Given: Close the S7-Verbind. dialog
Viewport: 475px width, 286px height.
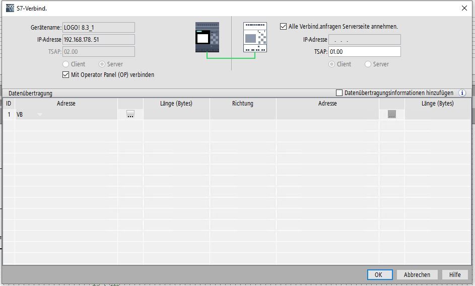Looking at the screenshot, I should (x=464, y=8).
